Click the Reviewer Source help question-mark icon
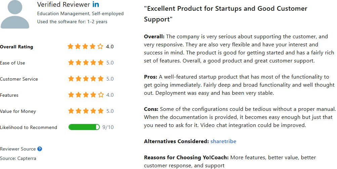337x169 pixels. (x=40, y=149)
